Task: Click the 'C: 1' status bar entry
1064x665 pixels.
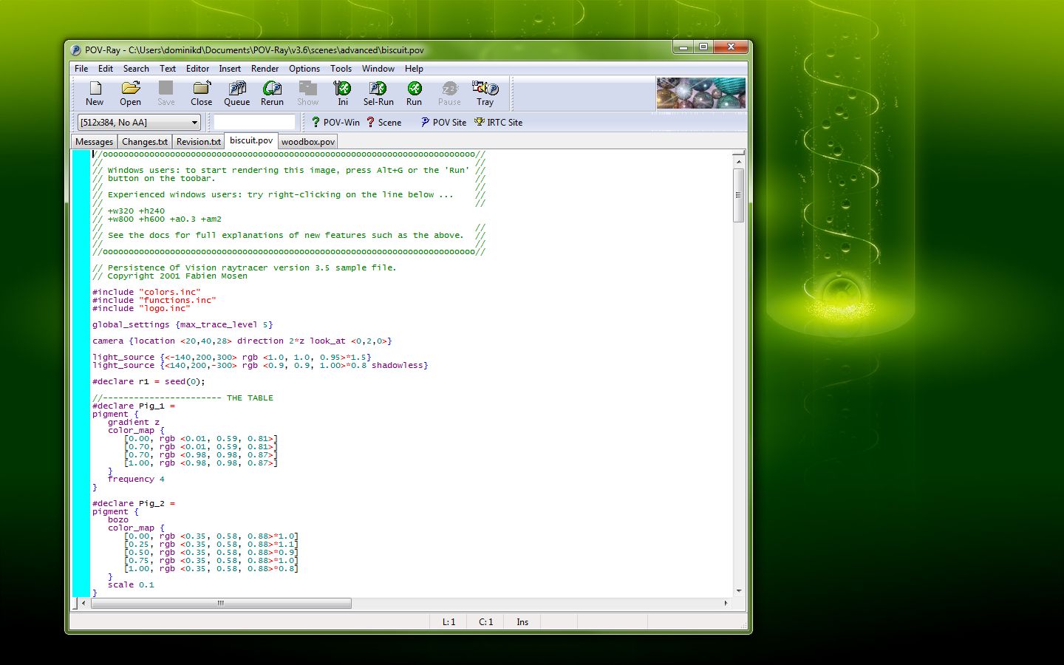Action: (486, 622)
